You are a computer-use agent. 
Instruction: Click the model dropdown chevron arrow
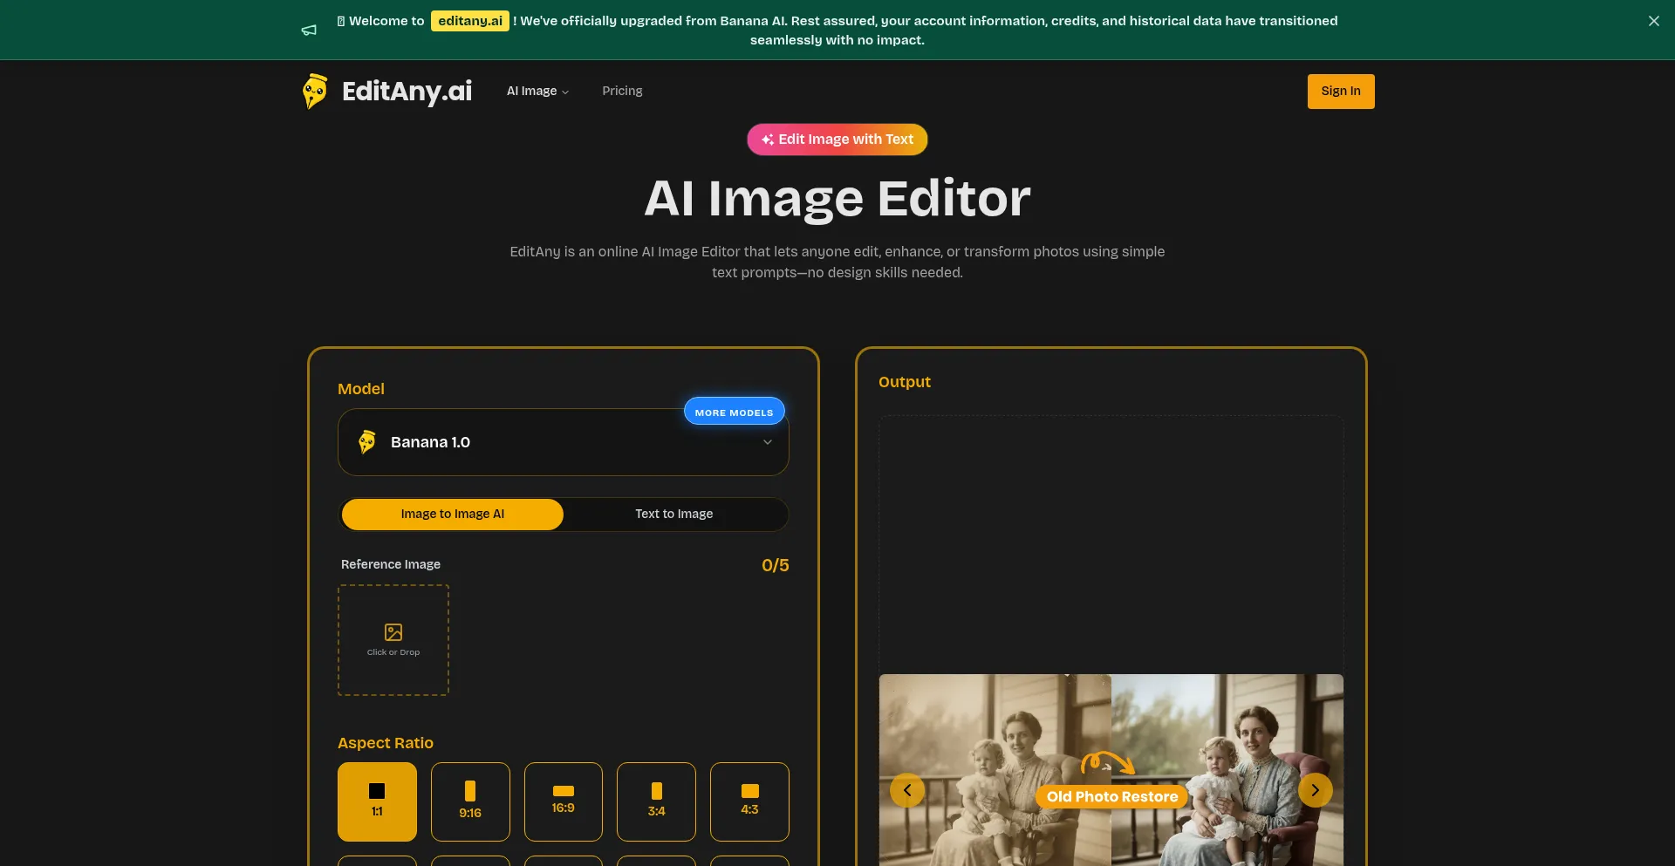pyautogui.click(x=768, y=442)
